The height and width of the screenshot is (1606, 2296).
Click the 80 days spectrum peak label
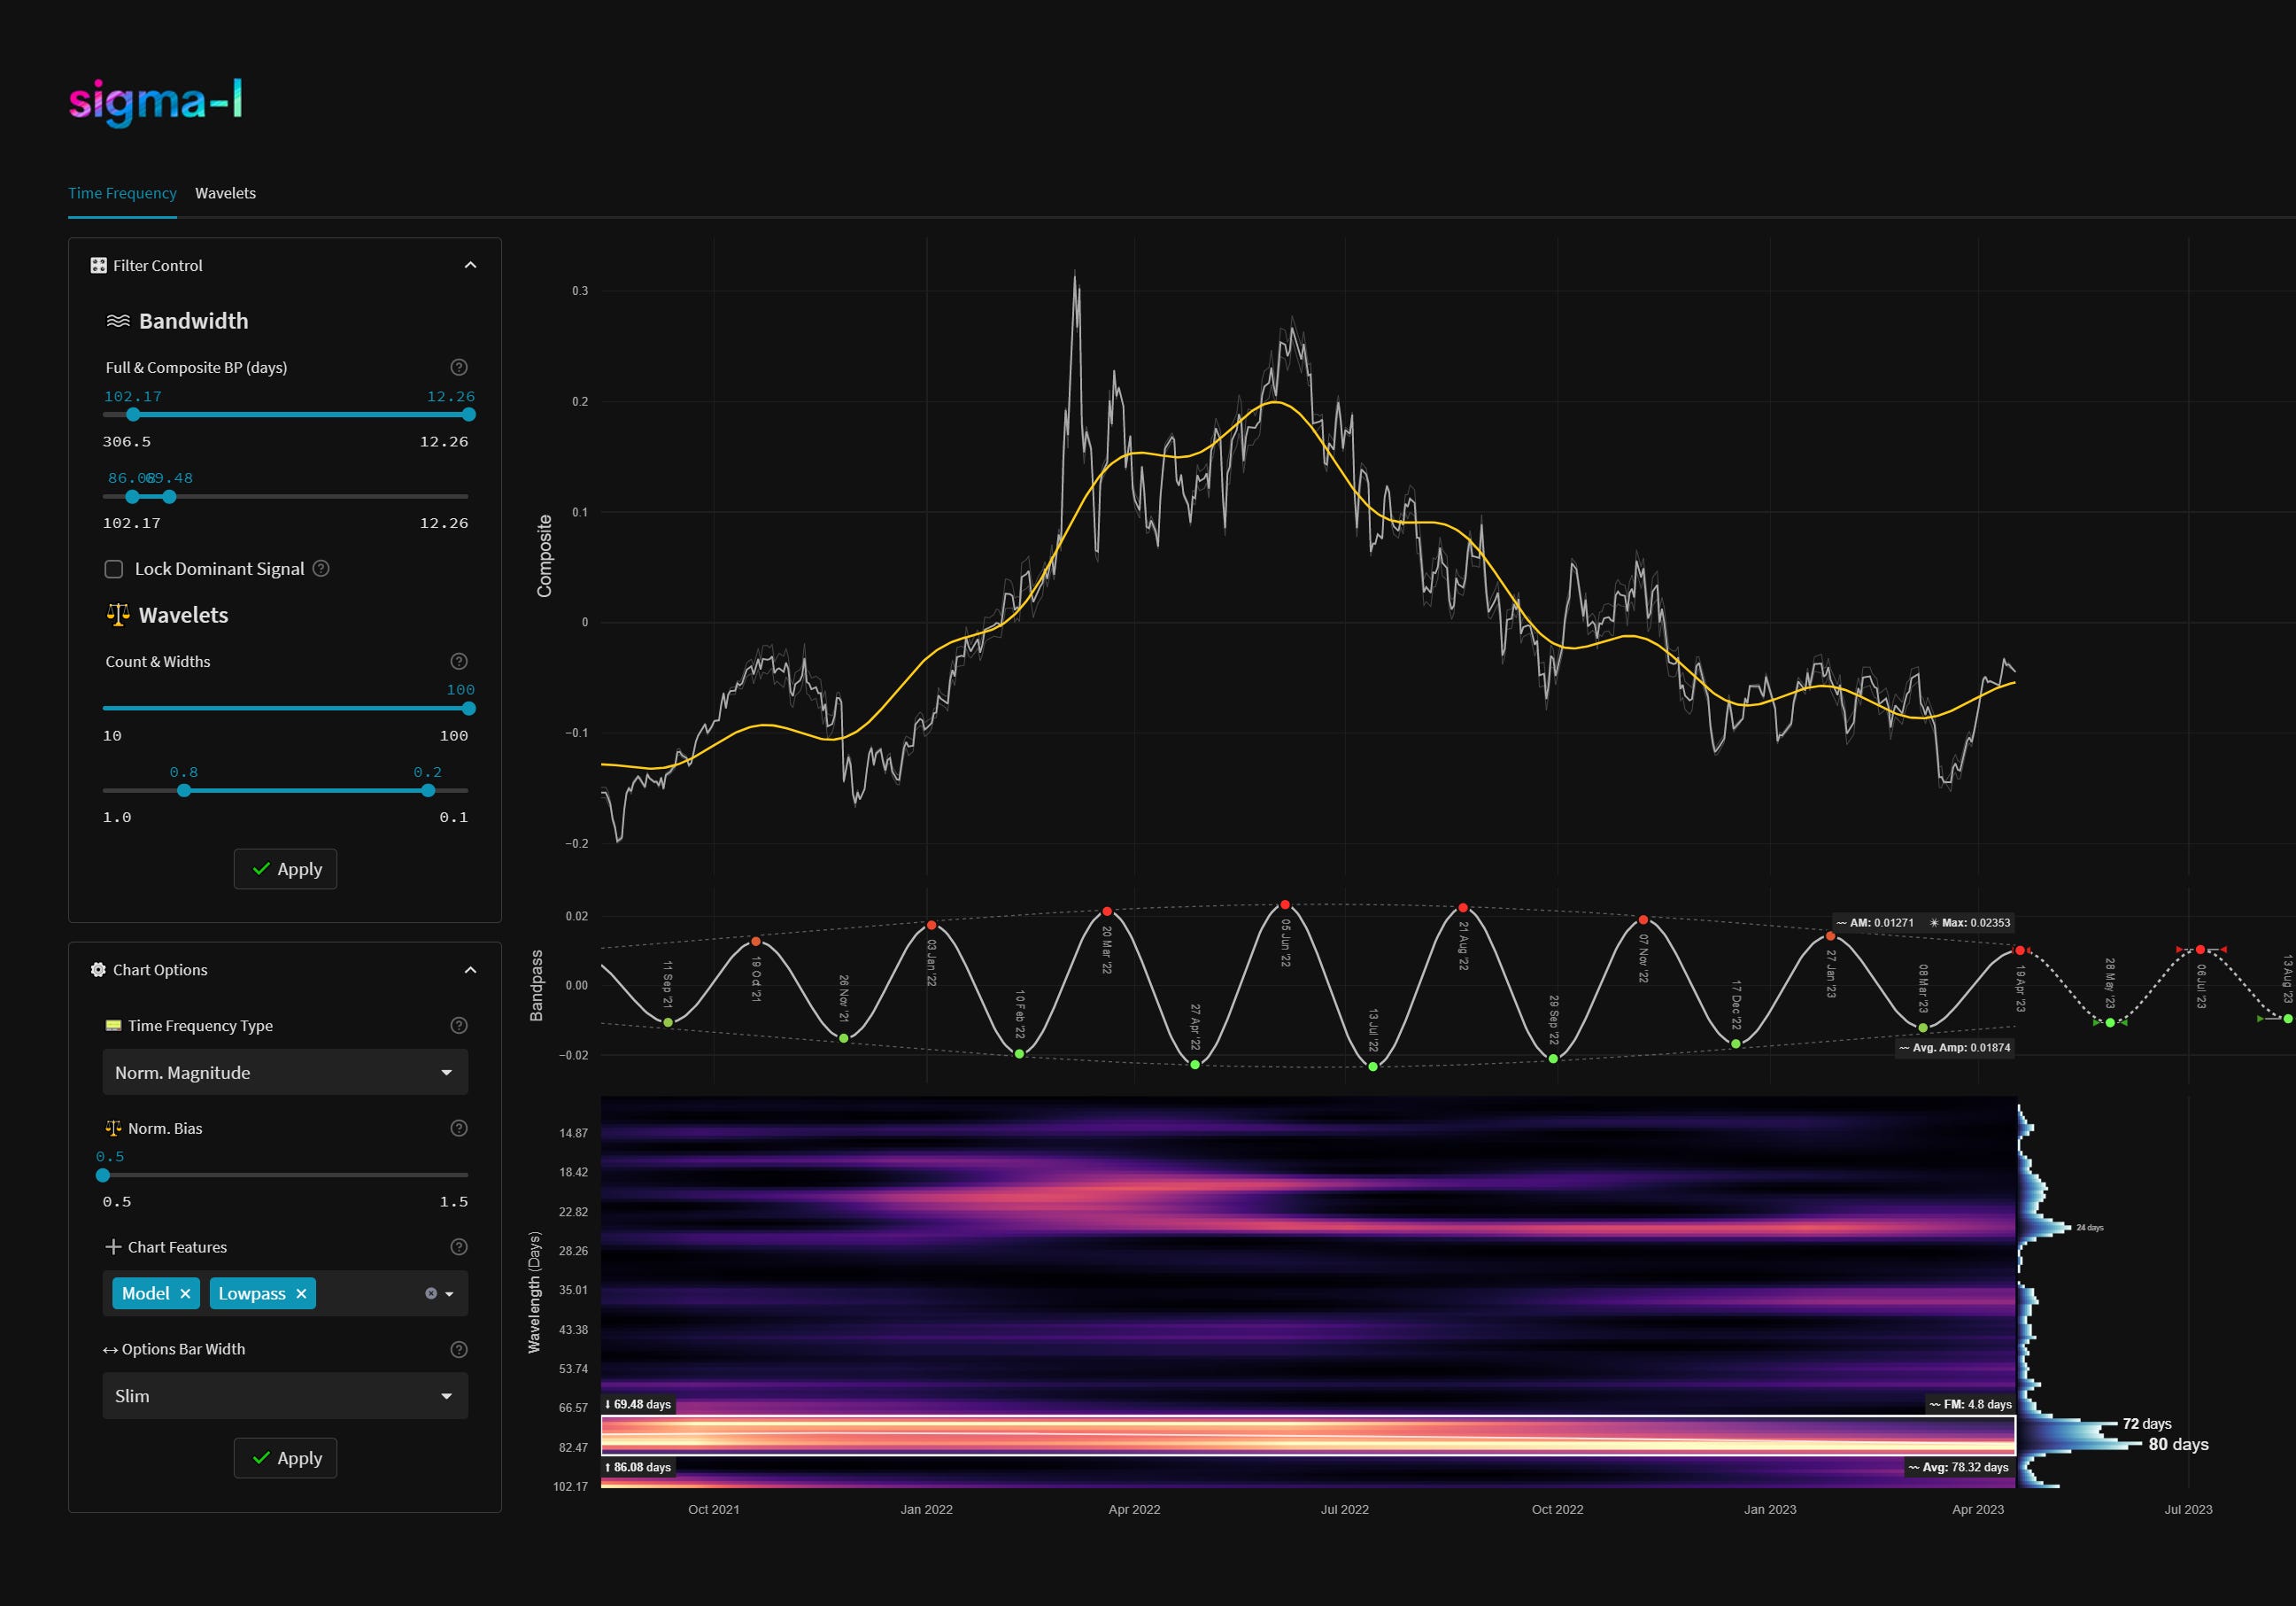coord(2178,1445)
